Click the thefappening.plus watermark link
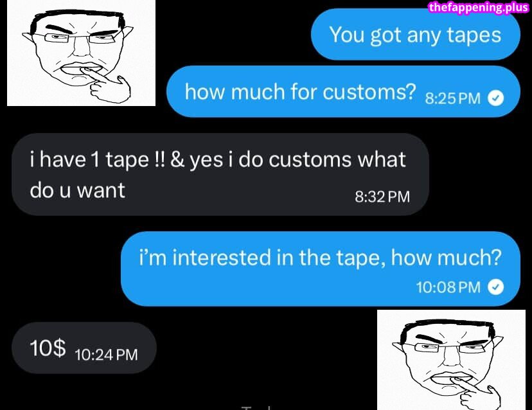 coord(479,7)
